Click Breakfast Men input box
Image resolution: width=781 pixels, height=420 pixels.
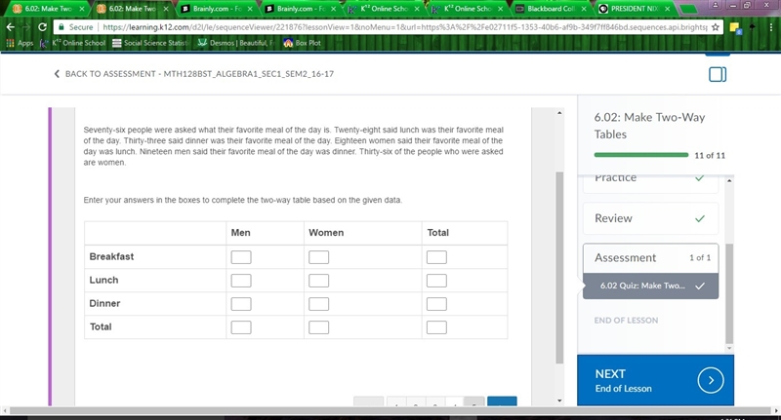click(241, 257)
